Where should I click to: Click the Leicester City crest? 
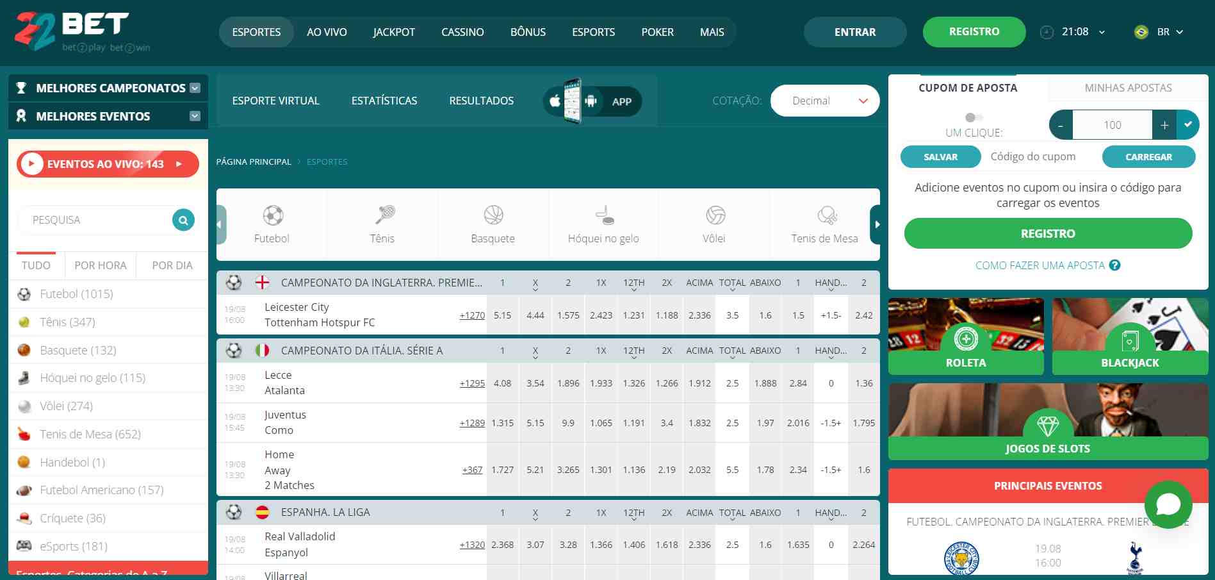(961, 558)
